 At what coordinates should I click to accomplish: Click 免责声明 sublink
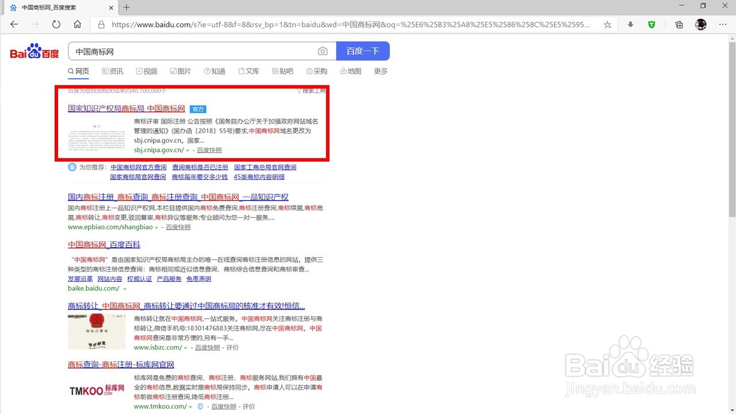click(x=199, y=279)
